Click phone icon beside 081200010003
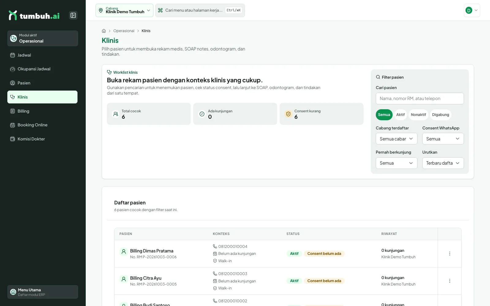This screenshot has width=490, height=306. point(215,274)
